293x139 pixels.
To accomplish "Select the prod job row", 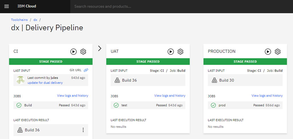I will click(x=245, y=105).
